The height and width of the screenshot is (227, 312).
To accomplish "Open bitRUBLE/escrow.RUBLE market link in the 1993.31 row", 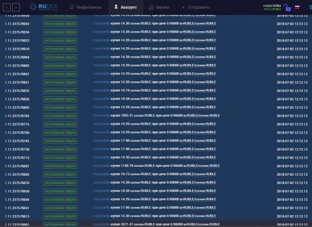I will [202, 116].
